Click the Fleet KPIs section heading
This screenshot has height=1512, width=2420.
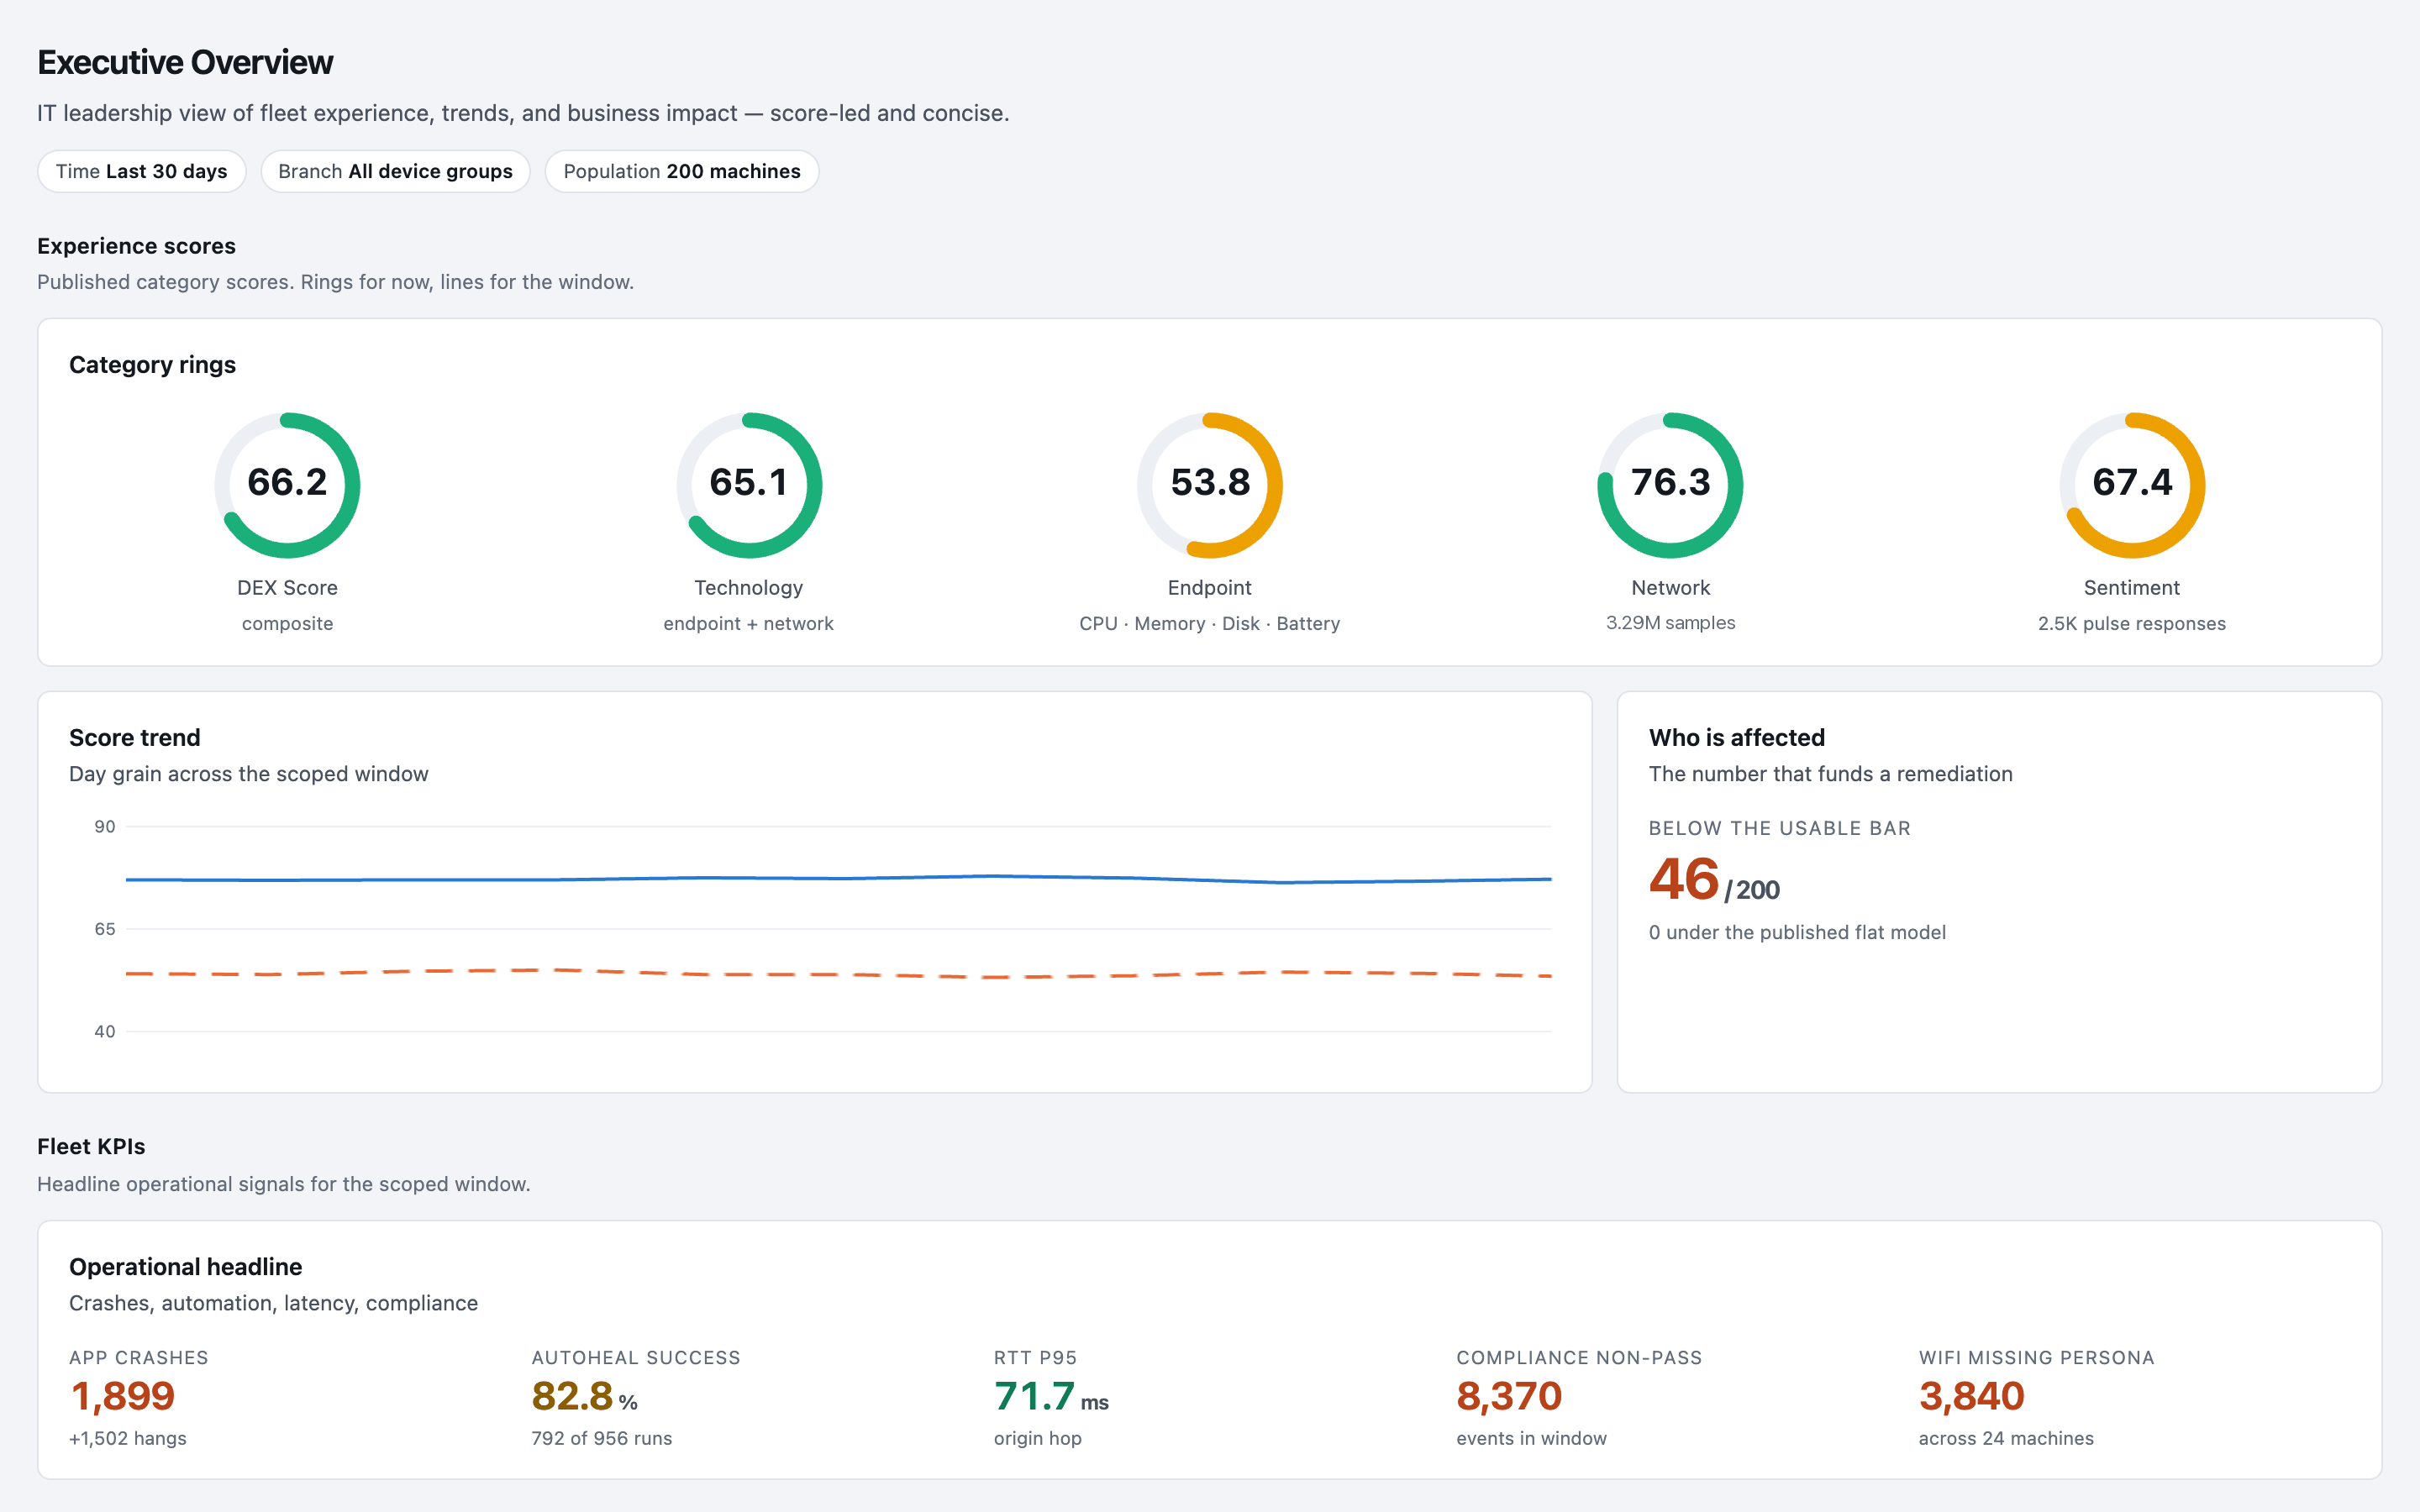(x=91, y=1147)
